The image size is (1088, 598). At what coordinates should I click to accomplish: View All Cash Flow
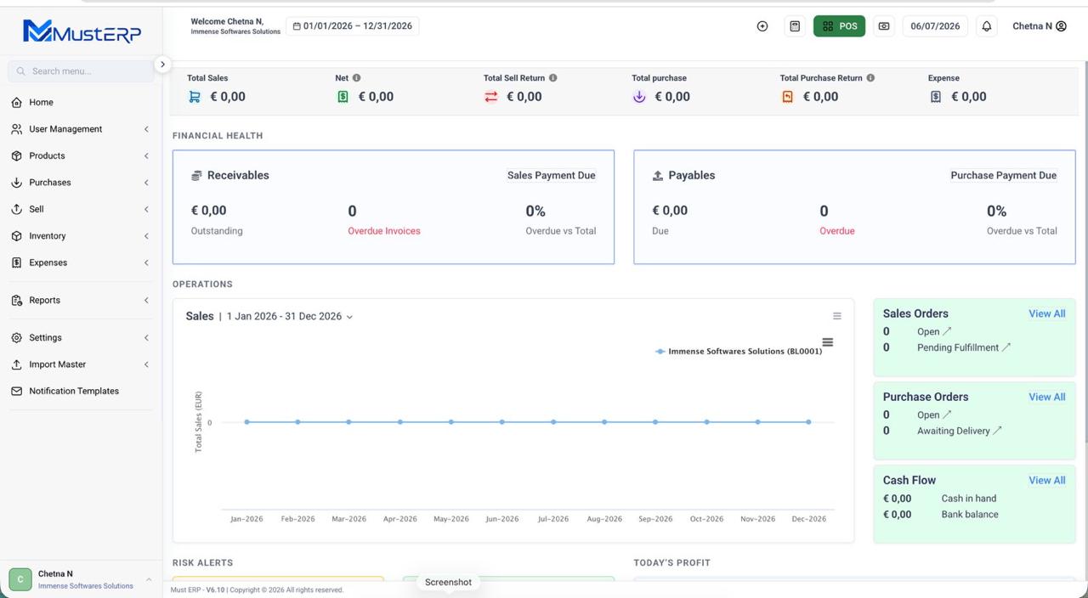click(x=1046, y=480)
